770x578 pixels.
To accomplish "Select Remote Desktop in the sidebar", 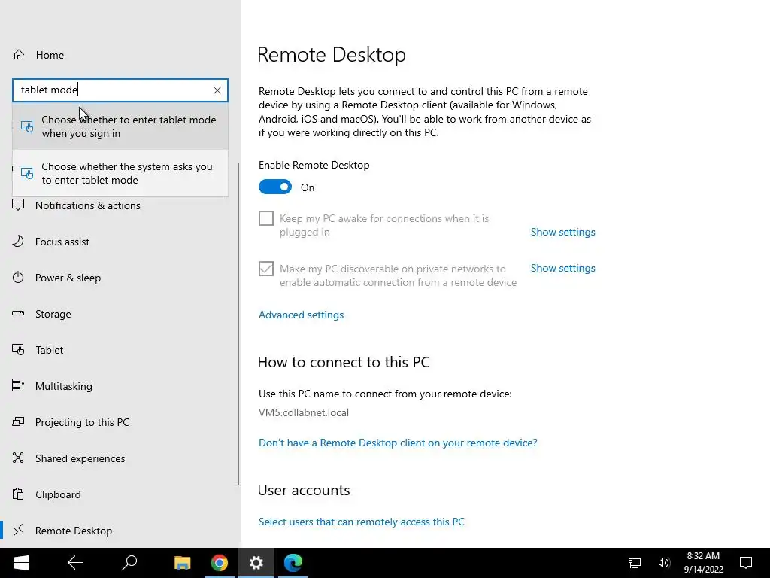I will pyautogui.click(x=73, y=531).
